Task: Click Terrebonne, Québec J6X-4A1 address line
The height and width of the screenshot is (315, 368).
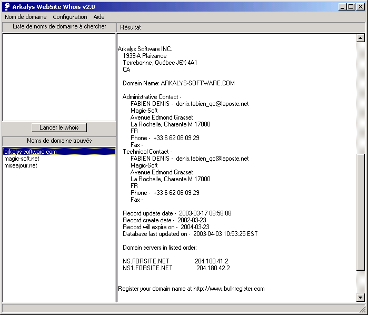Action: pyautogui.click(x=160, y=63)
